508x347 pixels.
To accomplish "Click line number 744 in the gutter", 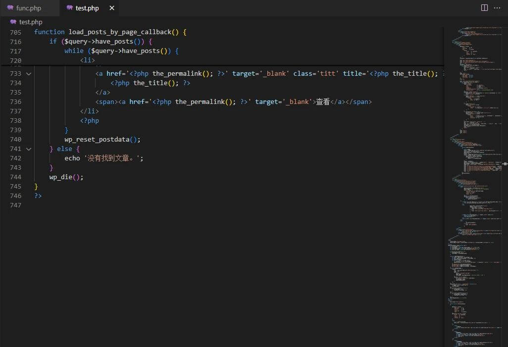I will pos(15,177).
